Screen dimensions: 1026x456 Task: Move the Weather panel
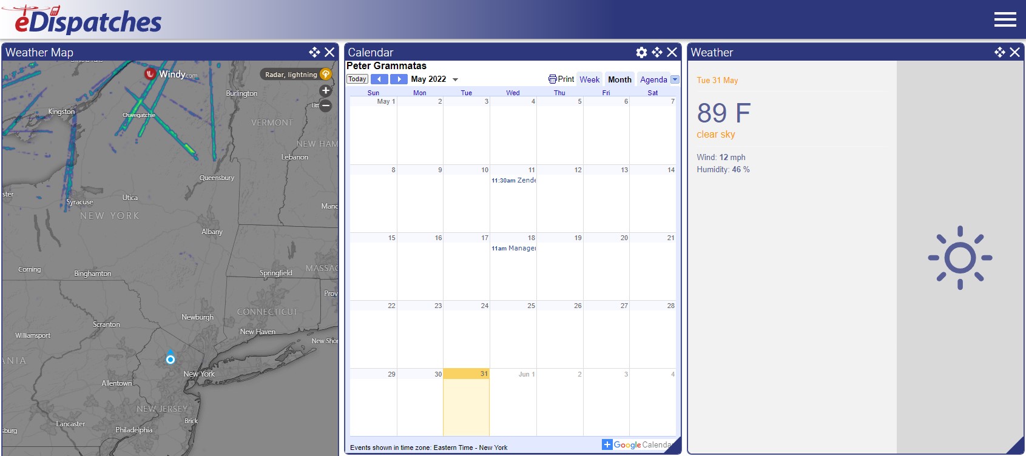(x=1000, y=52)
